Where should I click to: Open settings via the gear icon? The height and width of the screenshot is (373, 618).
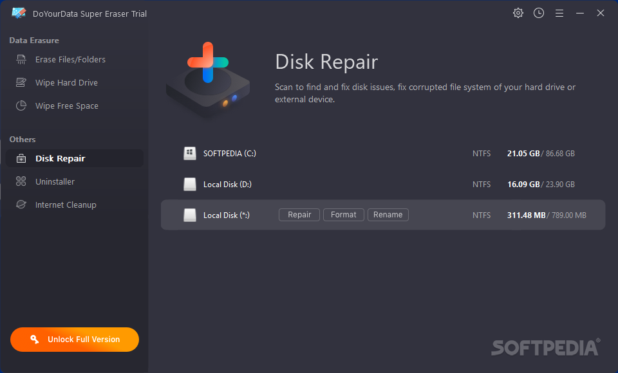[518, 13]
